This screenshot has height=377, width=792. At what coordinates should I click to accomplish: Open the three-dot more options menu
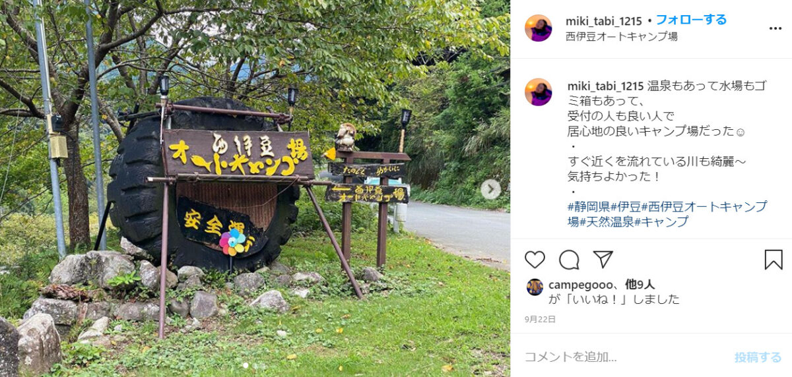click(775, 28)
